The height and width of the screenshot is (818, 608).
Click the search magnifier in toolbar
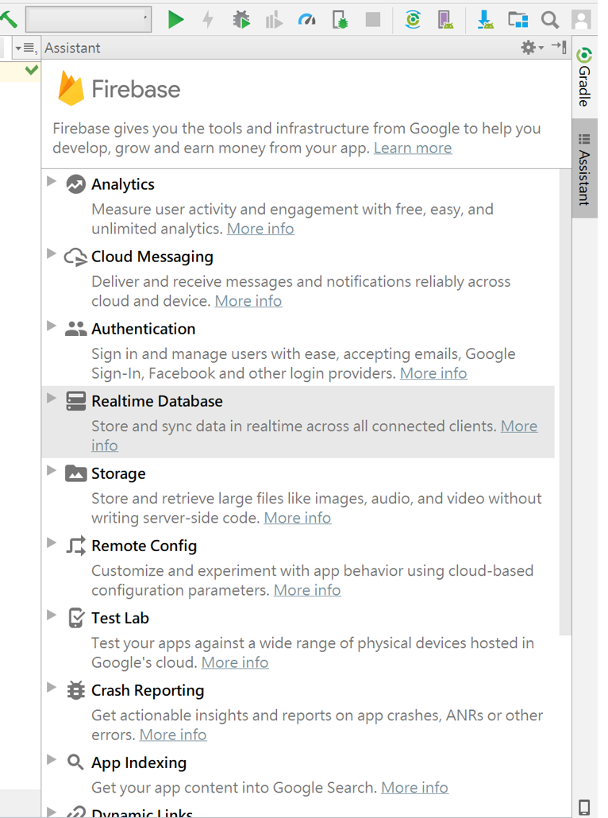pyautogui.click(x=549, y=21)
